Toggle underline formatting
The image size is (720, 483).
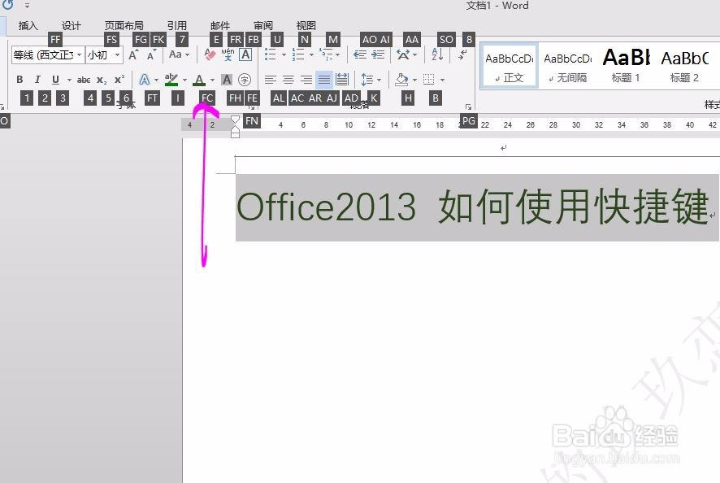[55, 80]
